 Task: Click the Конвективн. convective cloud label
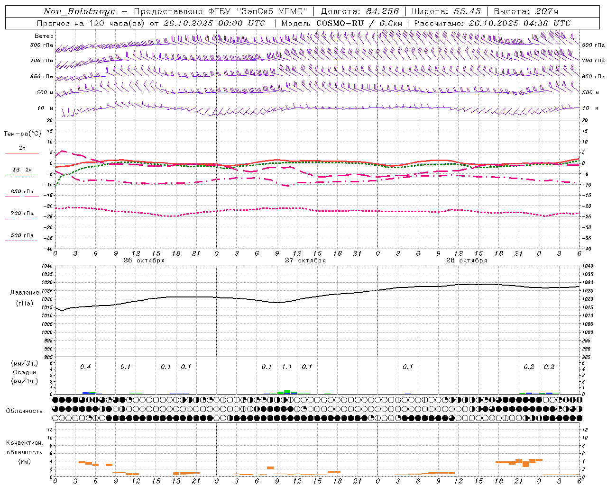(24, 443)
